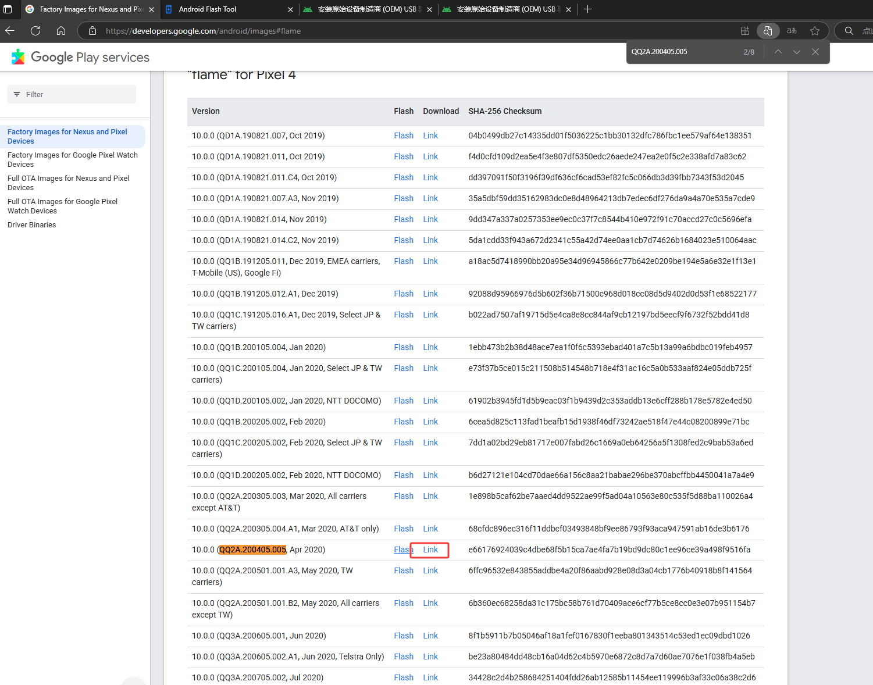Click Link for QQ2A.200305.003 Mar 2020
Image resolution: width=873 pixels, height=685 pixels.
(x=430, y=496)
